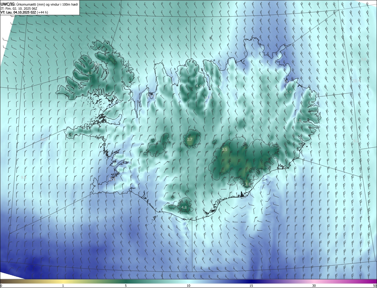The height and width of the screenshot is (288, 377).
Task: Click the "1" tick on the color scale
Action: [63, 286]
